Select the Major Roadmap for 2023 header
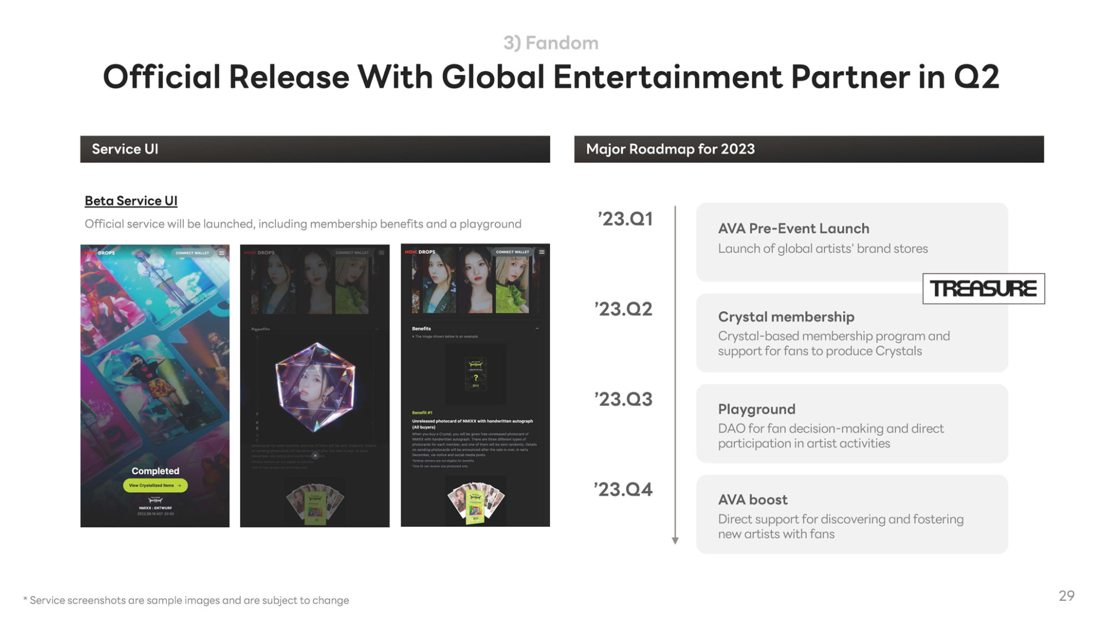Image resolution: width=1100 pixels, height=619 pixels. pyautogui.click(x=808, y=149)
